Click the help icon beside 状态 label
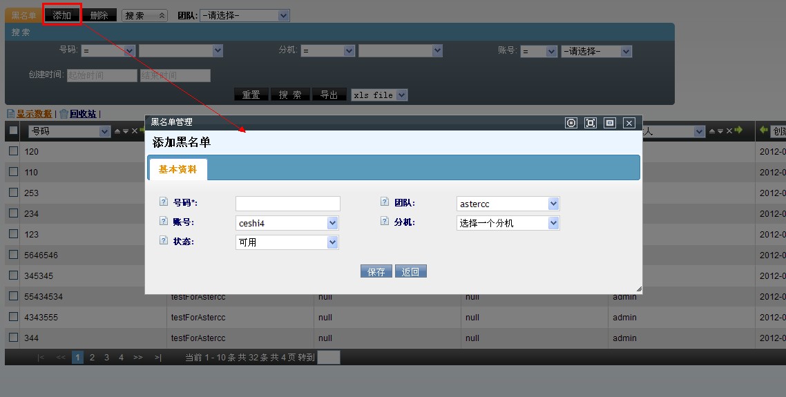The width and height of the screenshot is (786, 397). [x=164, y=241]
